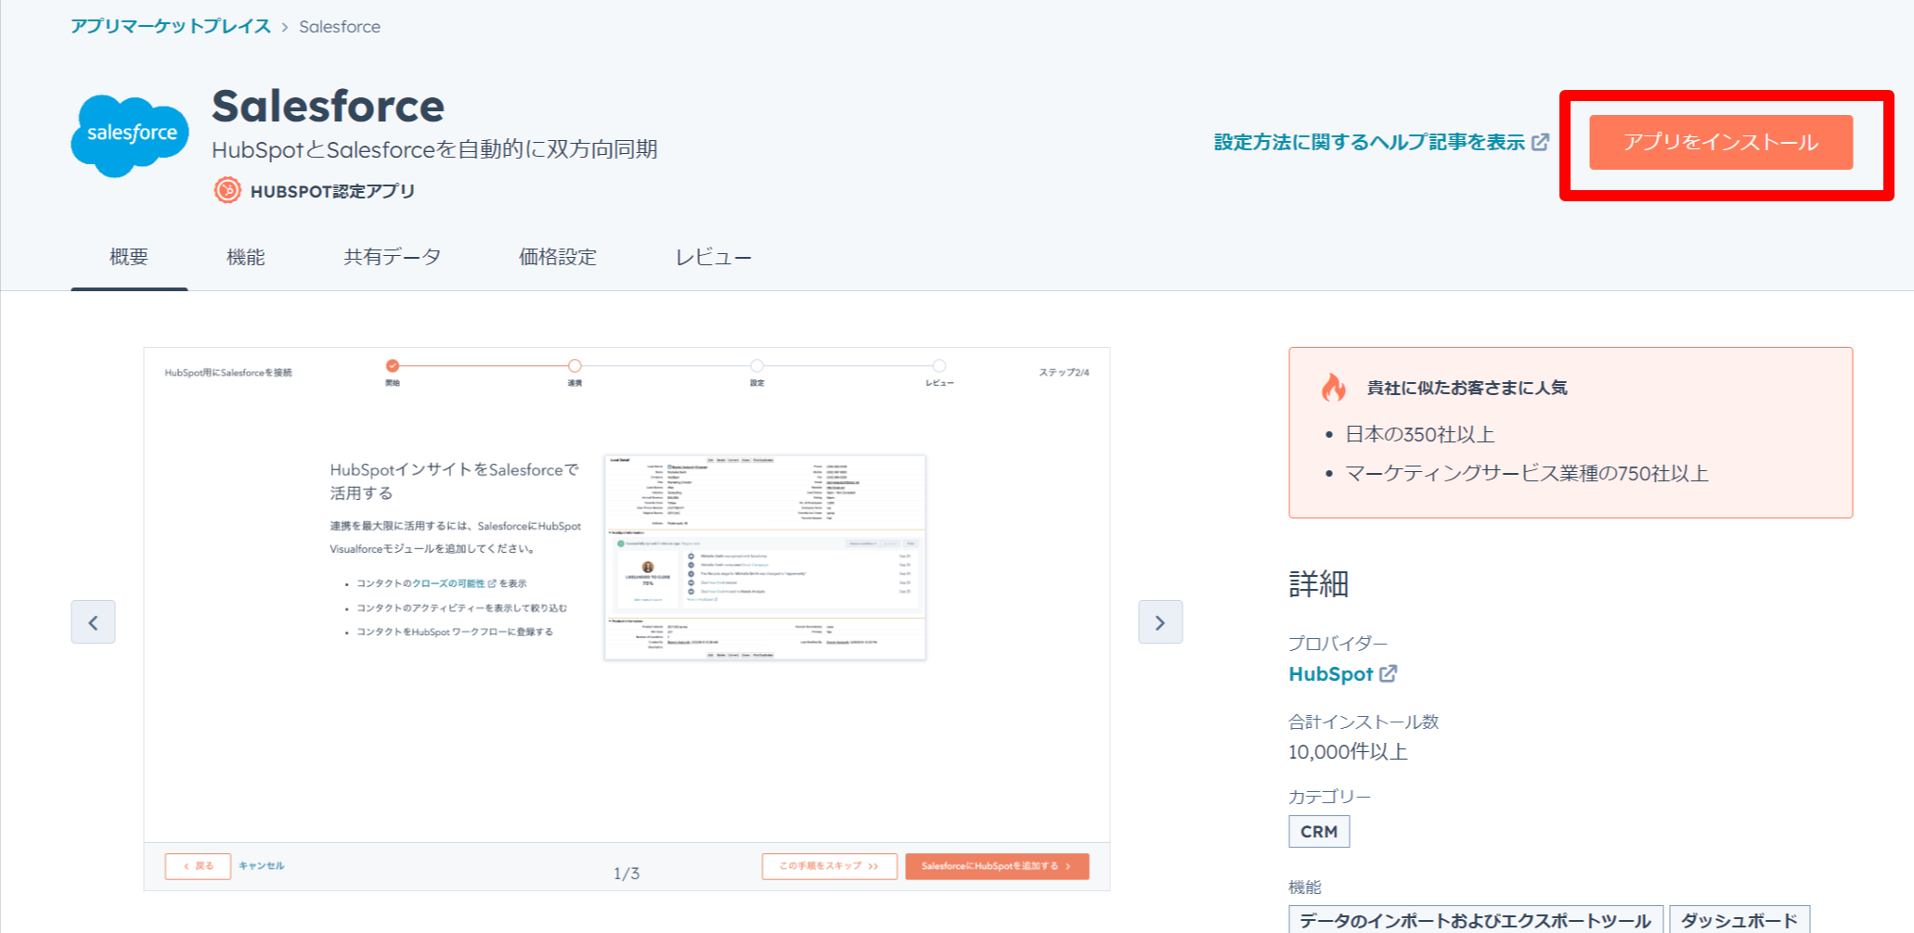The image size is (1914, 933).
Task: Click the 10,000件以上 install count
Action: [1348, 752]
